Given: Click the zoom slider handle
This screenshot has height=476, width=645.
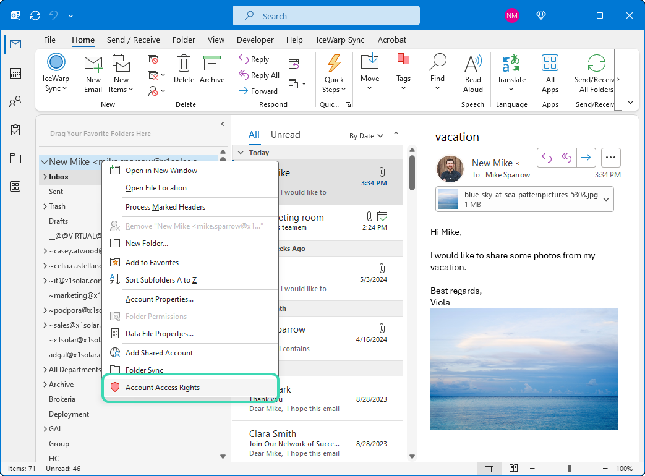Looking at the screenshot, I should tap(569, 469).
